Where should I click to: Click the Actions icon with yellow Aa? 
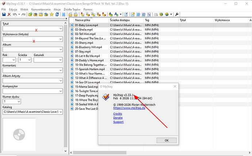(111, 15)
